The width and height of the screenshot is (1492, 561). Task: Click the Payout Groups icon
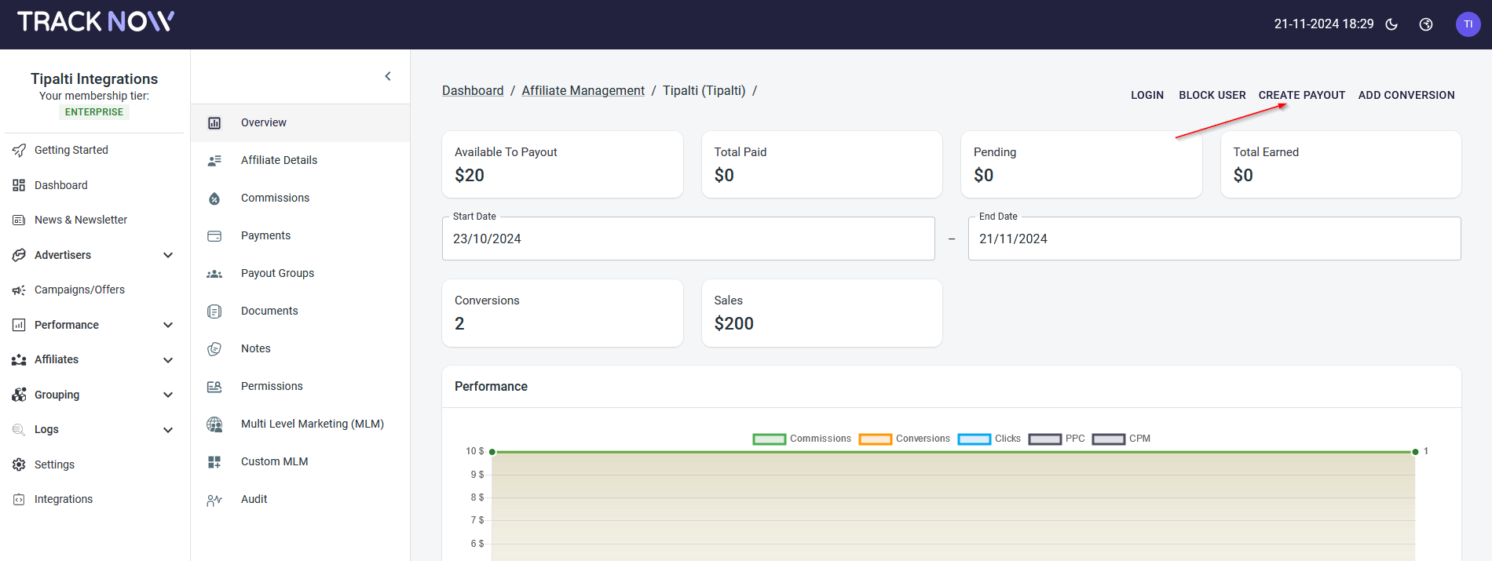click(214, 274)
